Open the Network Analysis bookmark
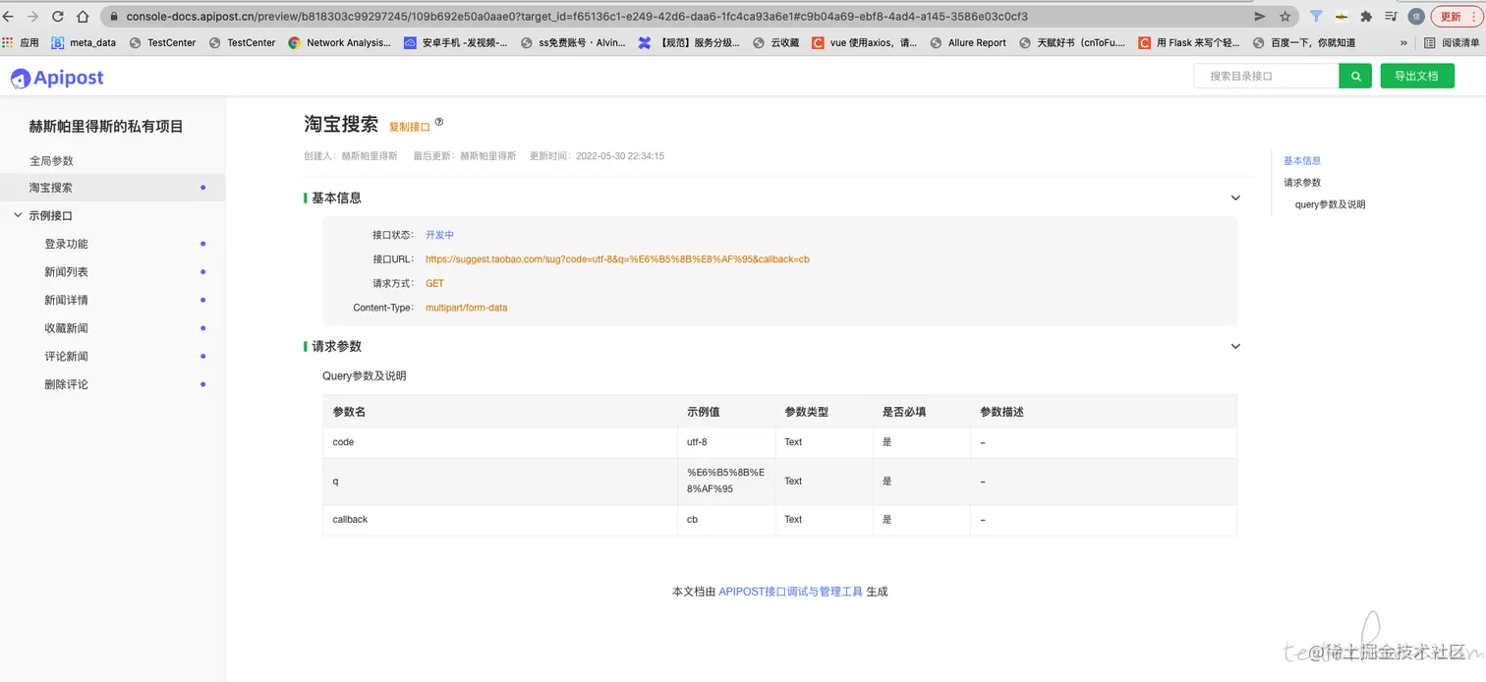Image resolution: width=1486 pixels, height=682 pixels. [x=340, y=42]
